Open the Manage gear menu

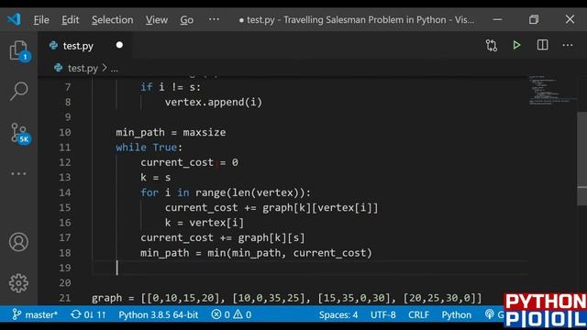click(x=18, y=283)
